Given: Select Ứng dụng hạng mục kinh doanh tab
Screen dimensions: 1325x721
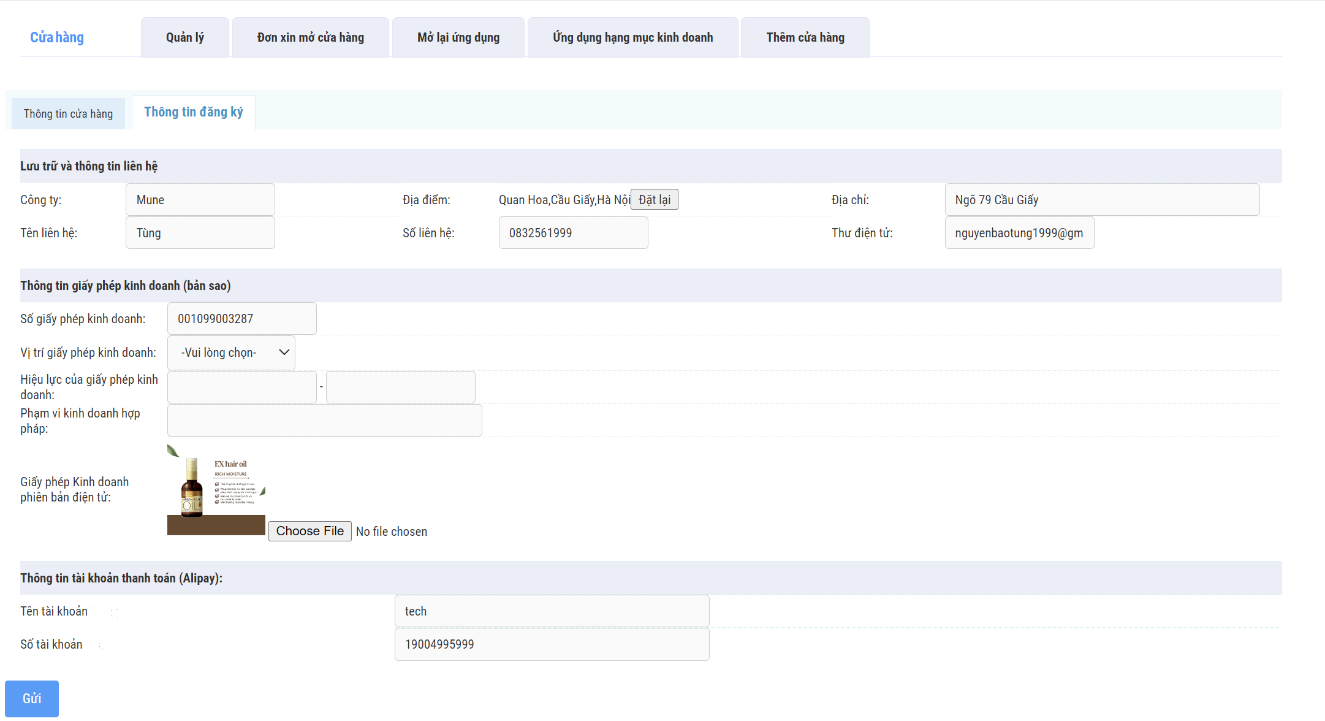Looking at the screenshot, I should coord(632,37).
